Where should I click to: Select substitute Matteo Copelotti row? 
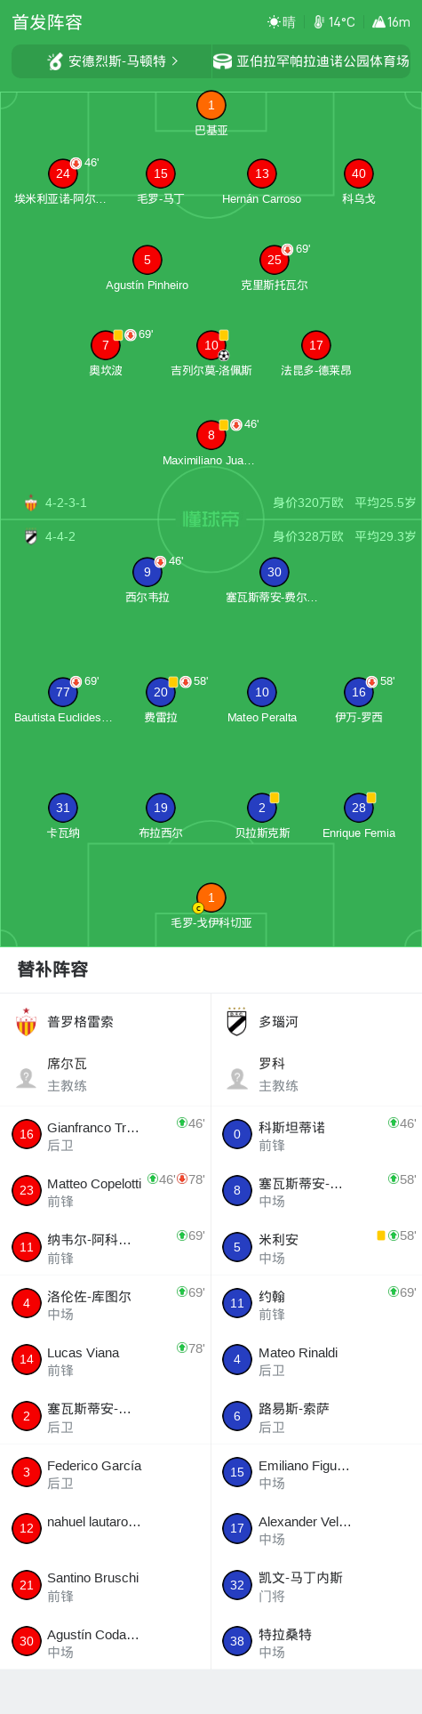click(x=106, y=1190)
